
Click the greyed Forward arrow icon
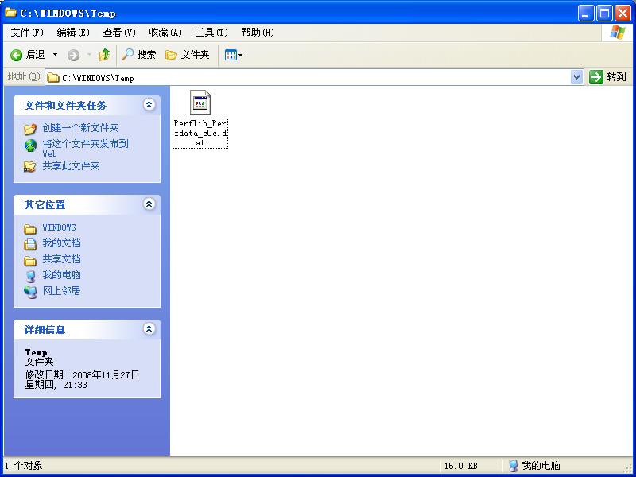(73, 55)
